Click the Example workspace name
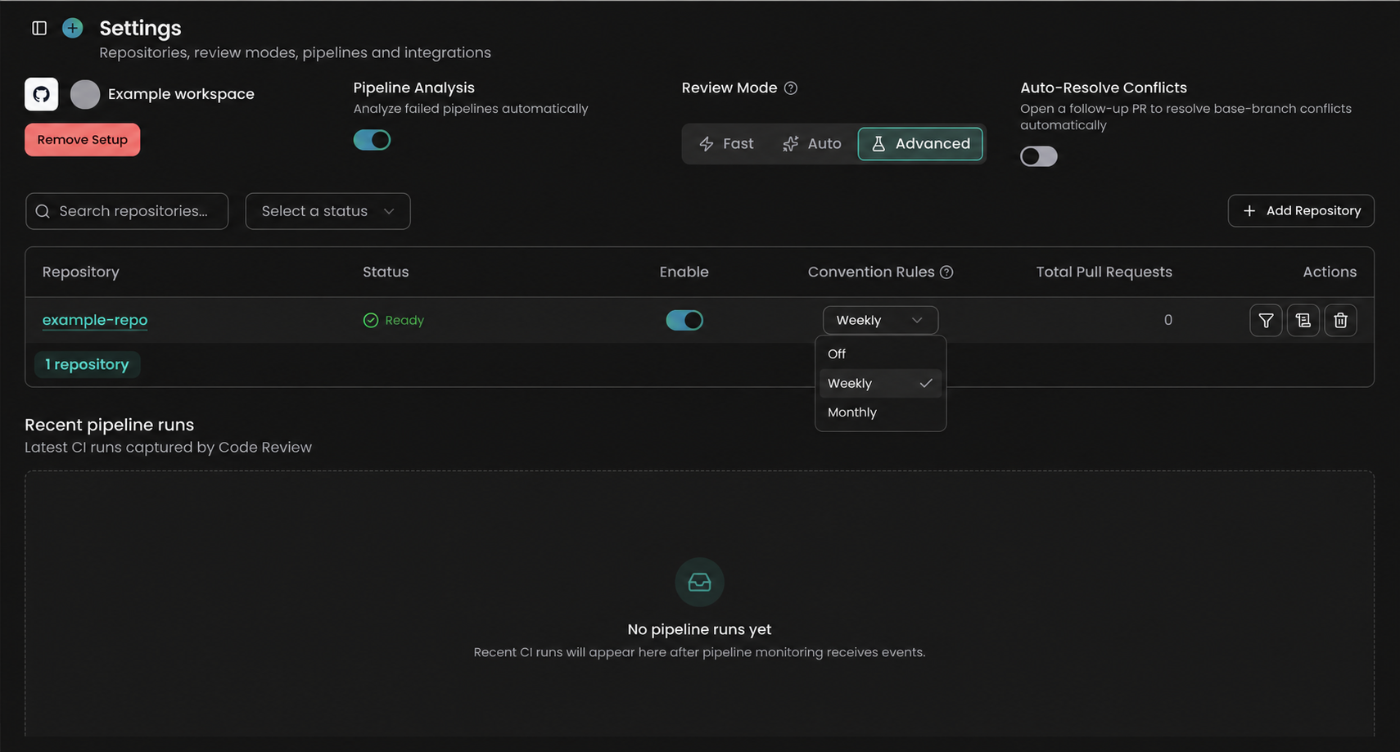This screenshot has height=752, width=1400. [x=181, y=94]
